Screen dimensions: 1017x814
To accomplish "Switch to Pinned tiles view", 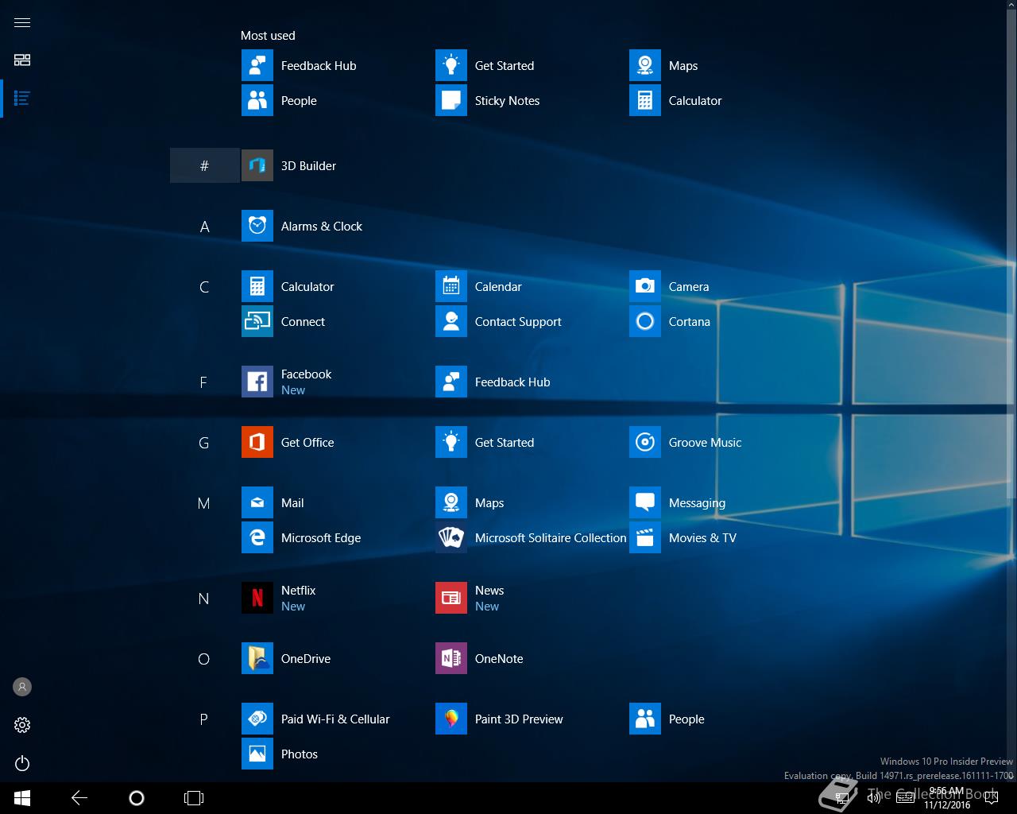I will (x=22, y=60).
